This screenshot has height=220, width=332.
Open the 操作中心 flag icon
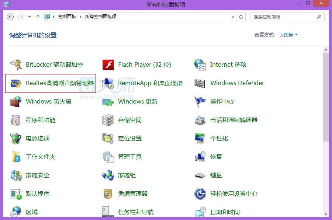point(200,102)
